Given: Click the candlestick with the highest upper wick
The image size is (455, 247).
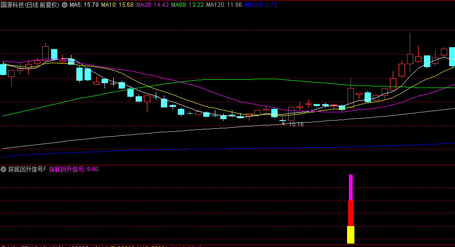Looking at the screenshot, I should coord(410,59).
